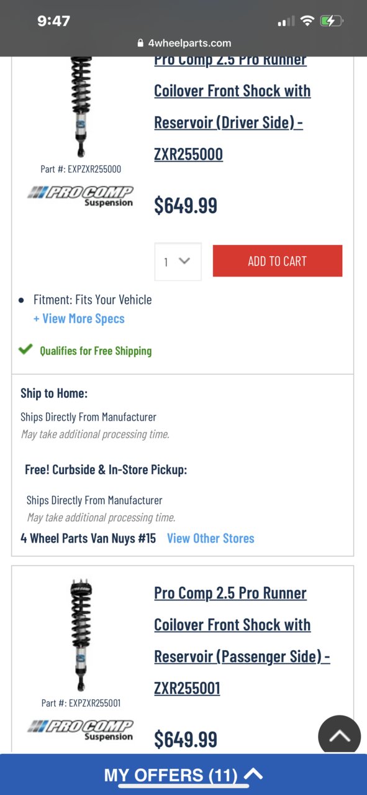Click the 4 Wheel Parts Van Nuys #15 store name

coord(88,538)
